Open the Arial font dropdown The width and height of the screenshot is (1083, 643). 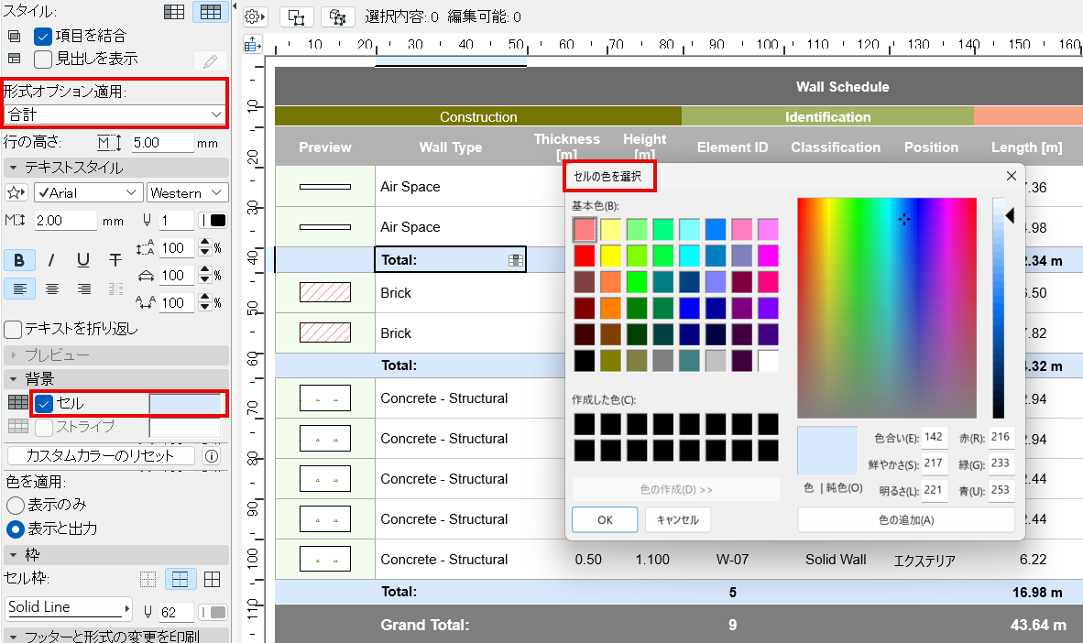tap(88, 192)
